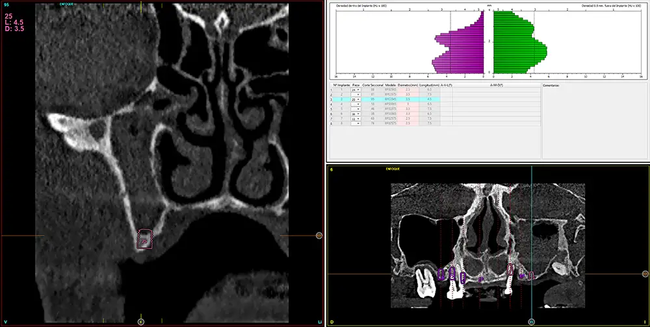The height and width of the screenshot is (327, 650).
Task: Select the leftmost purple implant in the panoramic view
Action: click(441, 274)
